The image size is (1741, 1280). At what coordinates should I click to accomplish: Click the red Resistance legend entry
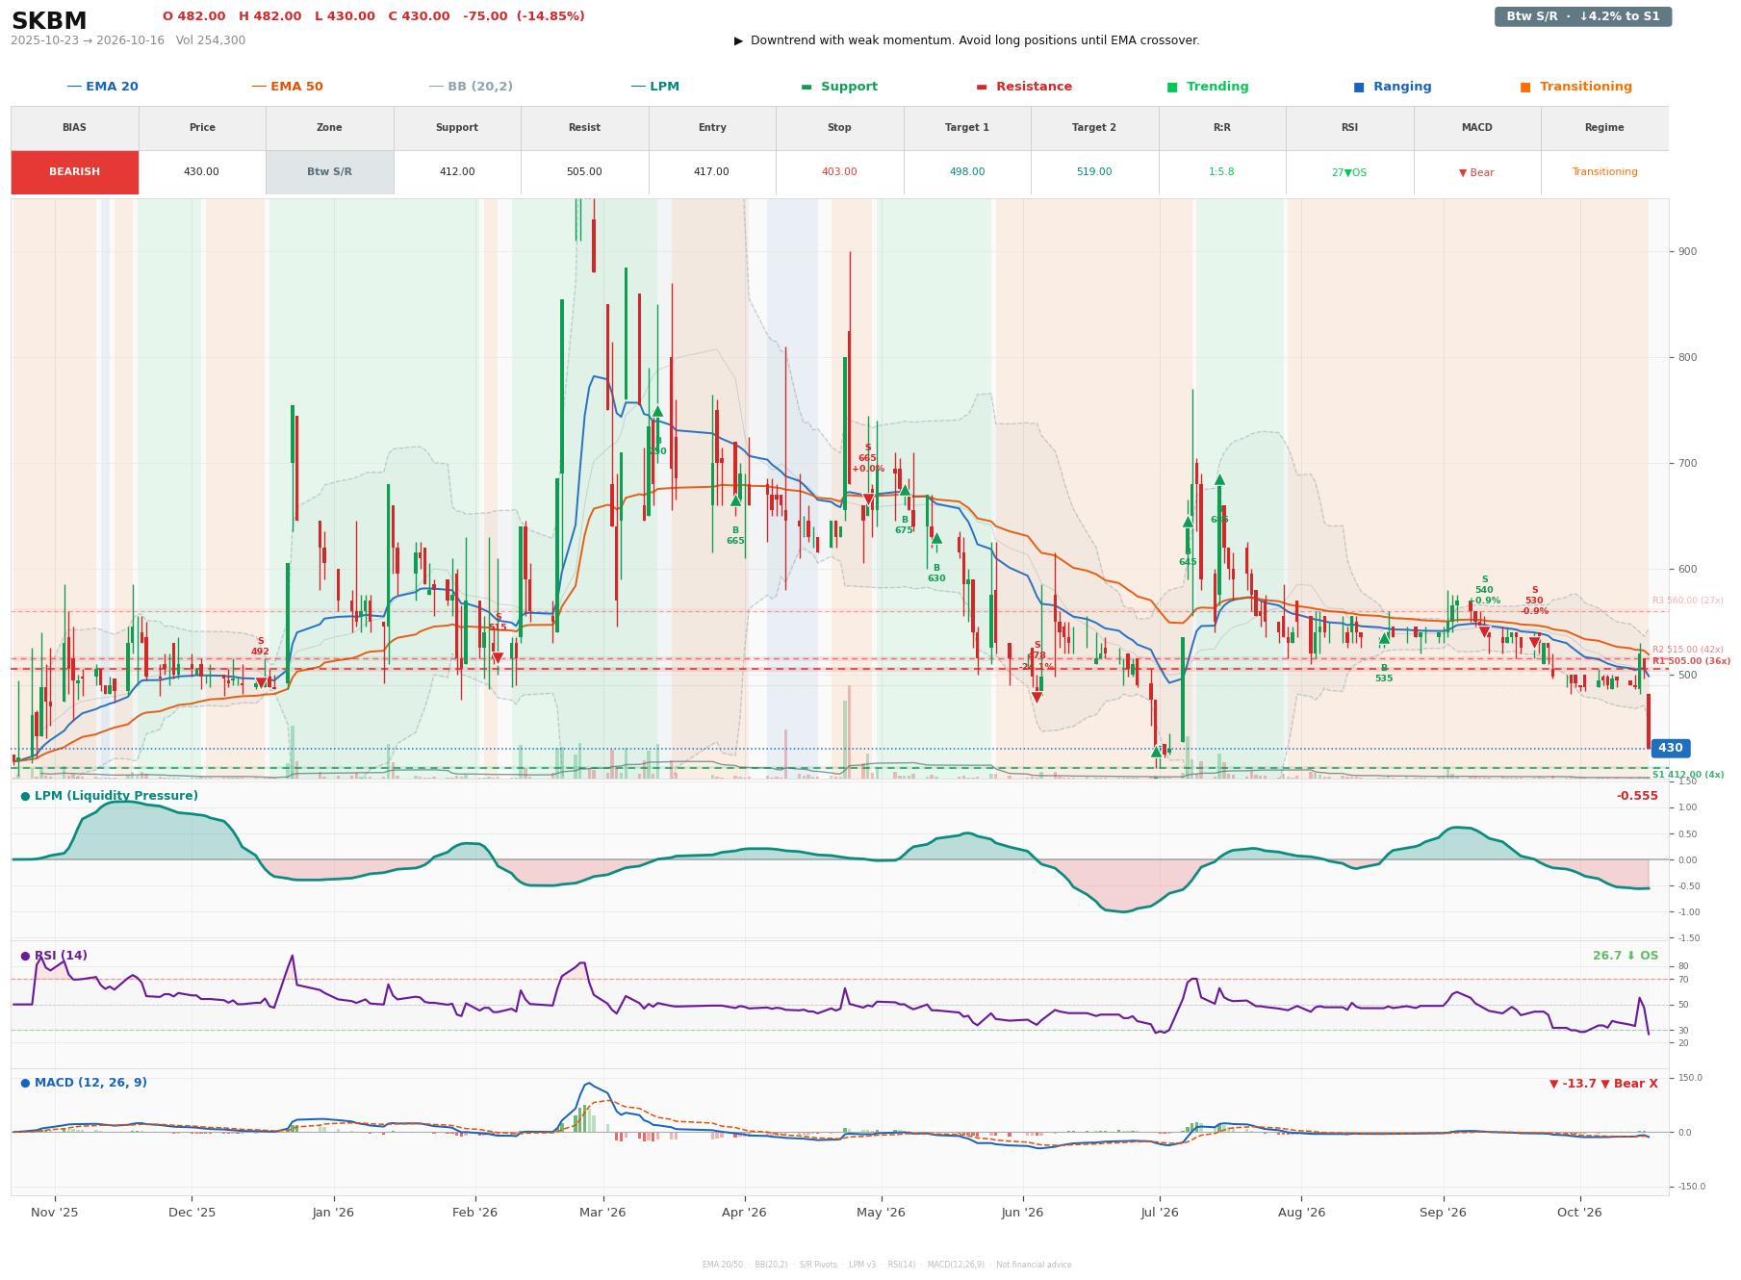[1024, 87]
